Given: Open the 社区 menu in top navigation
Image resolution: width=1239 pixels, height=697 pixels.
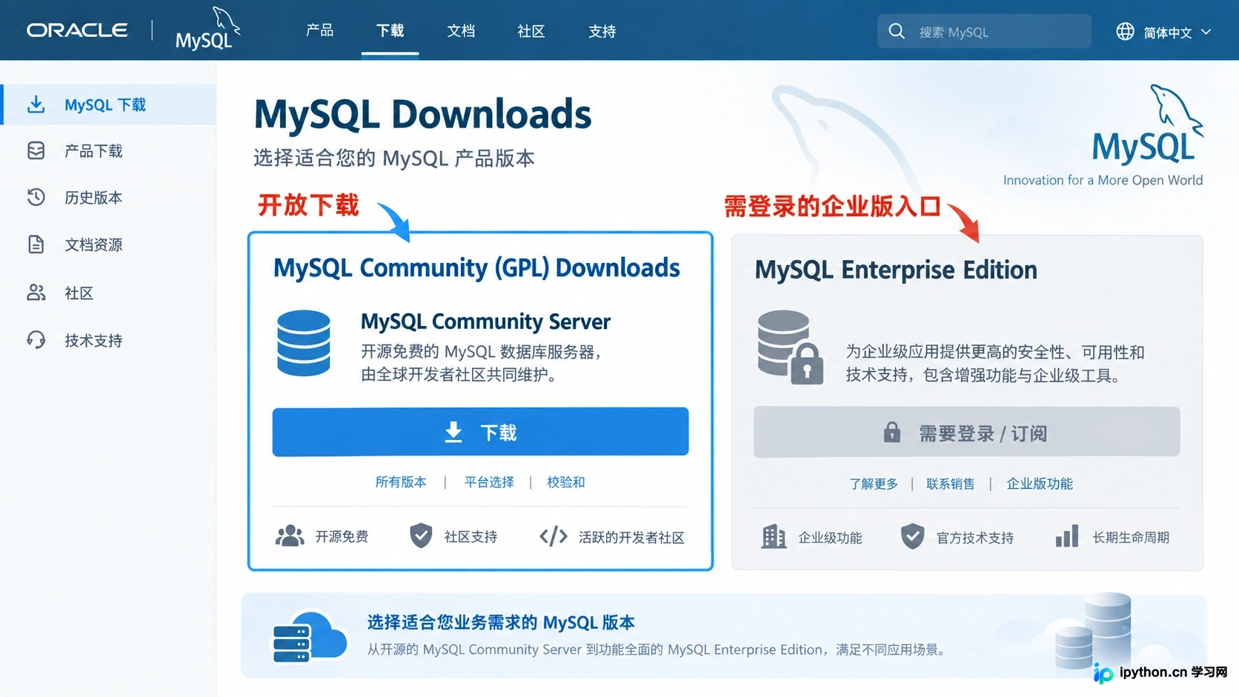Looking at the screenshot, I should (531, 30).
